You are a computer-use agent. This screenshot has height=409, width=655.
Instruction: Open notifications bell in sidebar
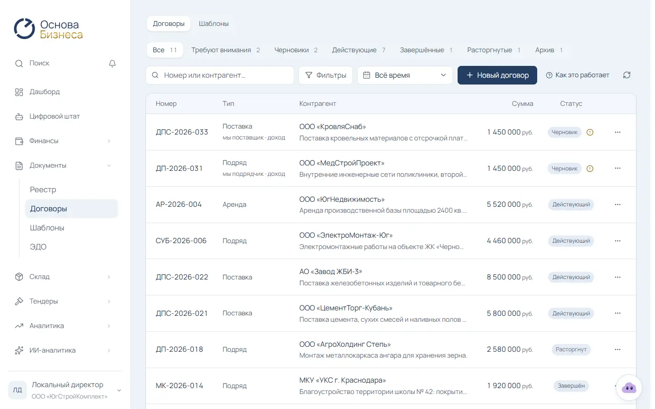click(x=112, y=64)
